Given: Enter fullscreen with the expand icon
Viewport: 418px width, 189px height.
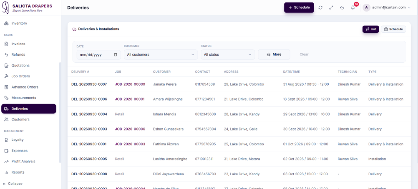Looking at the screenshot, I should point(331,8).
